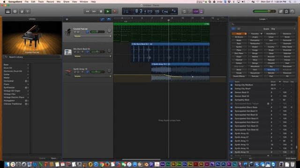300x168 pixels.
Task: Click the pan knob on Crystal Pad track
Action: [109, 30]
